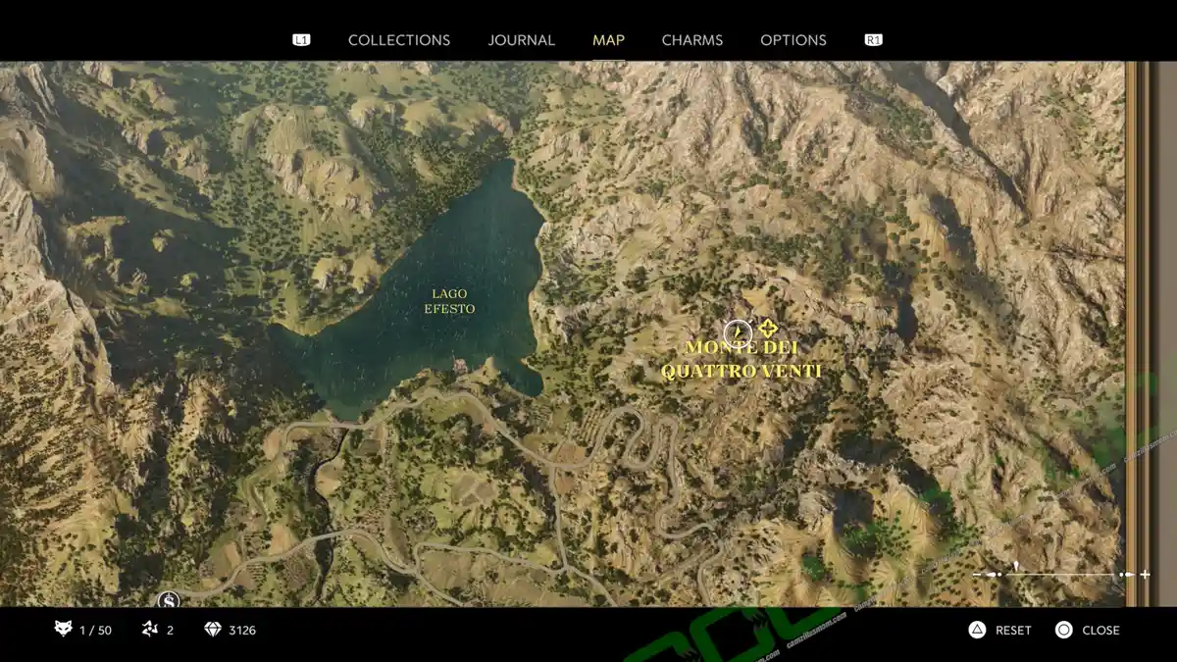Click the three-legged charm counter icon
This screenshot has height=662, width=1177.
pos(149,630)
